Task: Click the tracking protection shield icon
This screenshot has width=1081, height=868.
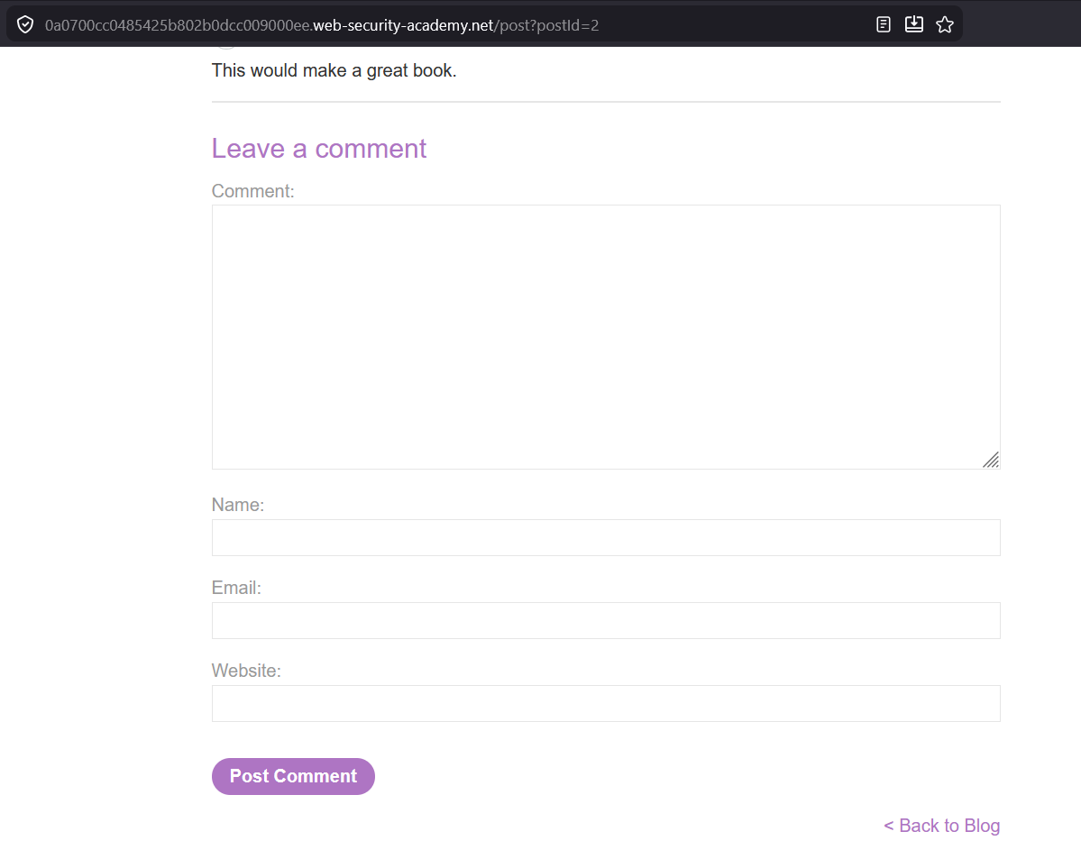Action: [25, 25]
